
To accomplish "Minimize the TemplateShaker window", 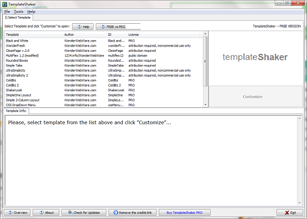I will 279,3.
